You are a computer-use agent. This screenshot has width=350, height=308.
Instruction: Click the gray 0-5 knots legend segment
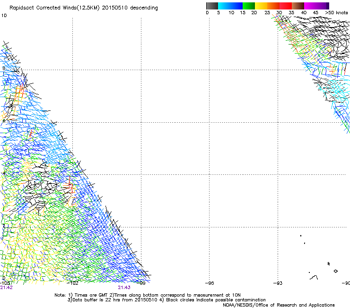[x=212, y=6]
